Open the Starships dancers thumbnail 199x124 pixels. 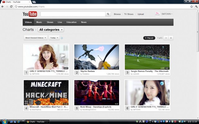coord(97,93)
